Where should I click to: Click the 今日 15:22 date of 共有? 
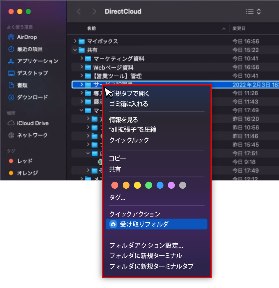pyautogui.click(x=246, y=50)
